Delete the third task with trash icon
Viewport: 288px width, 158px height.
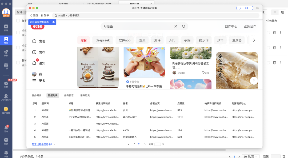(274, 63)
